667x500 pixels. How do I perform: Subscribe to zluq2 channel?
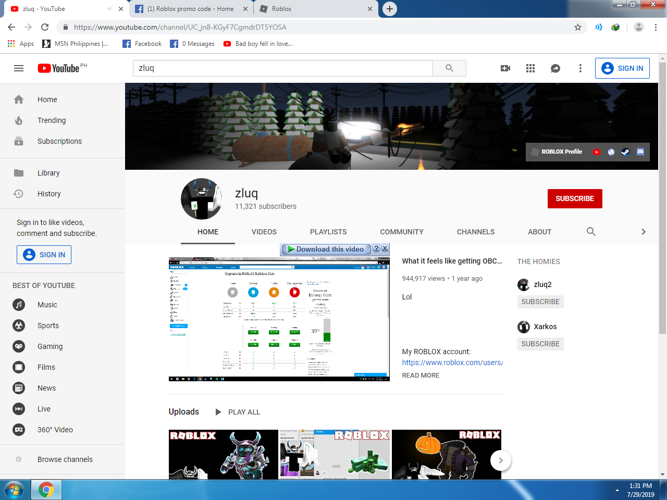[540, 302]
